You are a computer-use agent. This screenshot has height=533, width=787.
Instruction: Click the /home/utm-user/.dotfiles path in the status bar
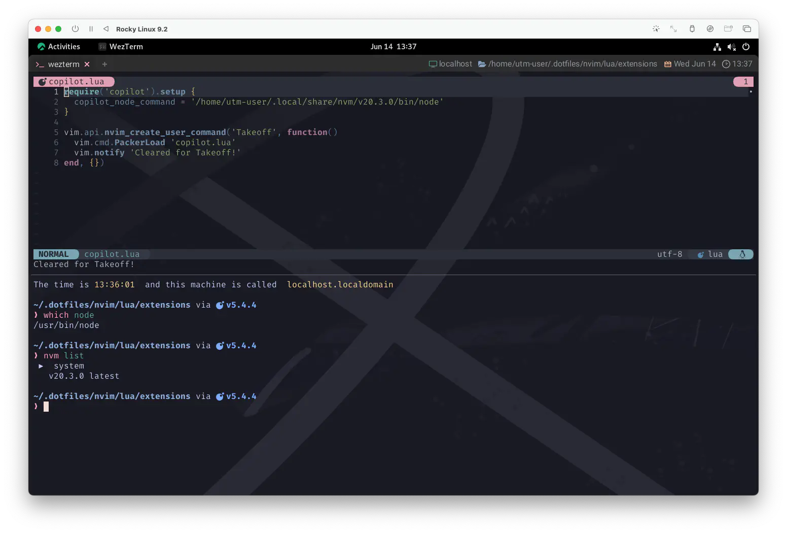[567, 64]
